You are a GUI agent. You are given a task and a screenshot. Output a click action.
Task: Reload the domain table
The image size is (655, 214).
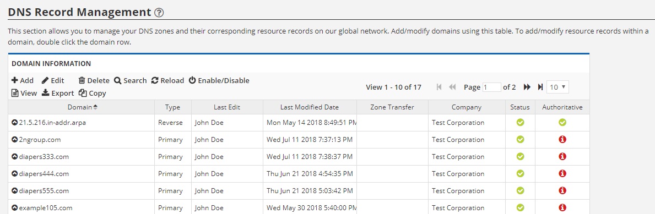click(155, 80)
